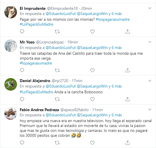Like Daniel Alejandro's tweet
This screenshot has height=148, width=156.
[92, 99]
